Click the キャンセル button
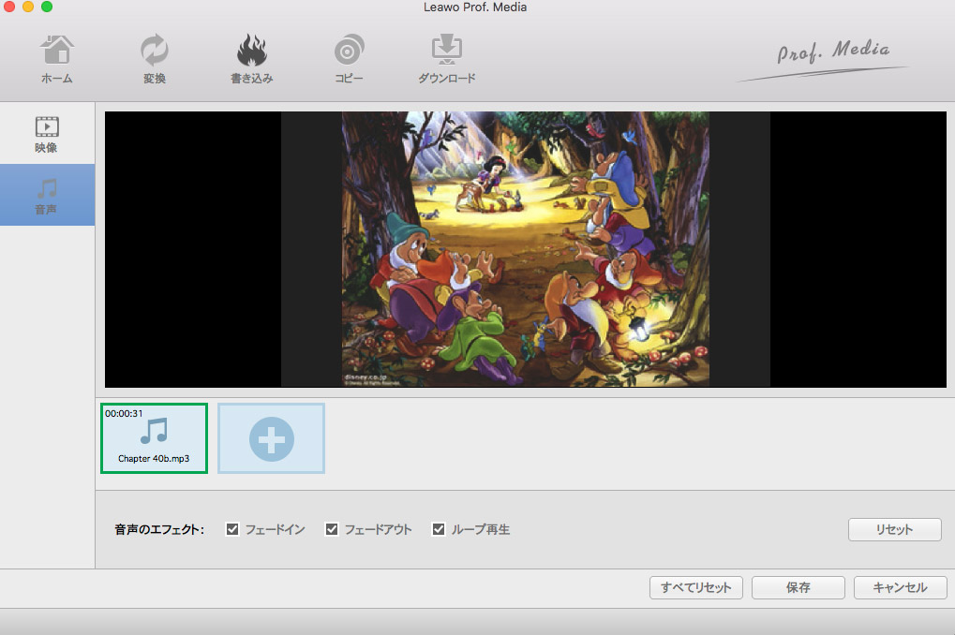 click(901, 587)
